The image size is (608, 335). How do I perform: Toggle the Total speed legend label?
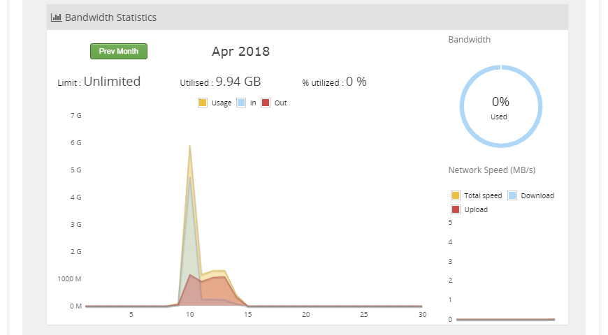click(483, 195)
